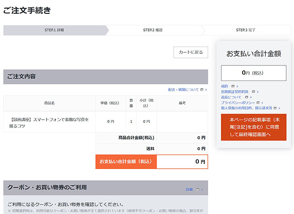The width and height of the screenshot is (294, 214).
Task: Click chevron arrow after 配送・納期について
Action: pos(206,90)
